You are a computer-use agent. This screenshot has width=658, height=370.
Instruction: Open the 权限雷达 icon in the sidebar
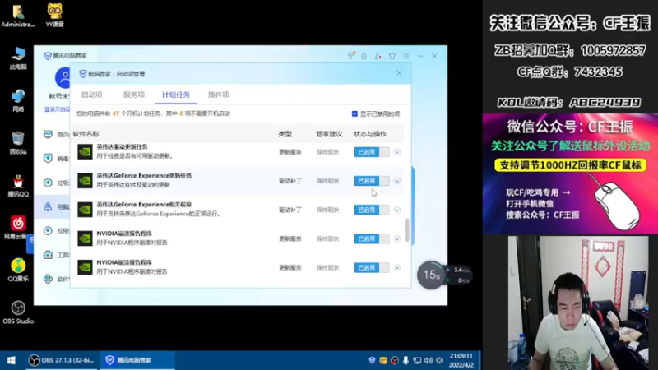[48, 231]
